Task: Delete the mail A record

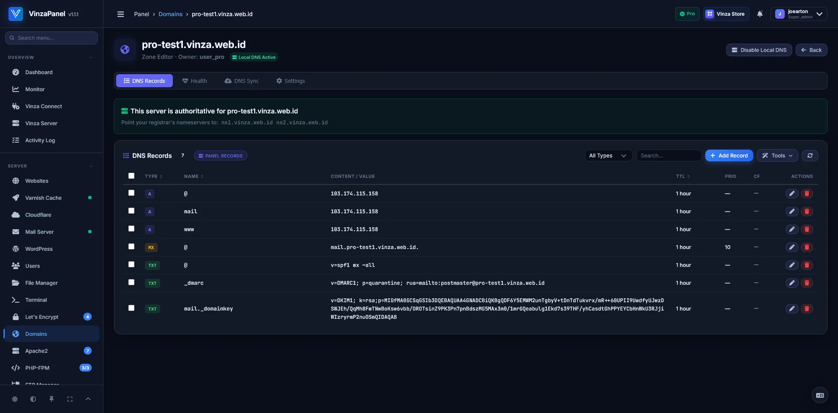Action: point(807,212)
